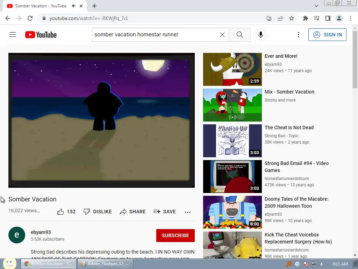Open Mix - Somber Vacation title

[289, 92]
